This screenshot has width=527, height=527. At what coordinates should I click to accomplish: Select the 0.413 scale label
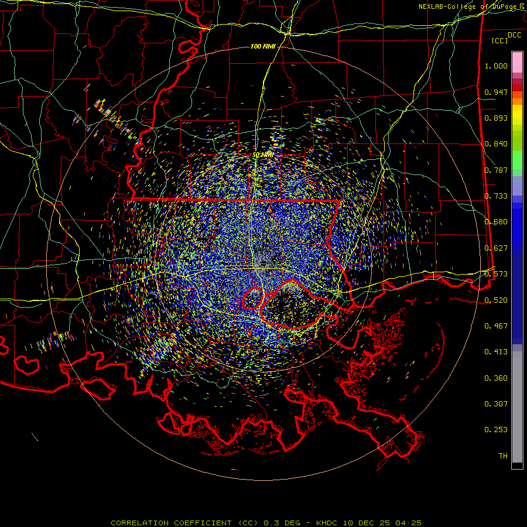tap(496, 352)
